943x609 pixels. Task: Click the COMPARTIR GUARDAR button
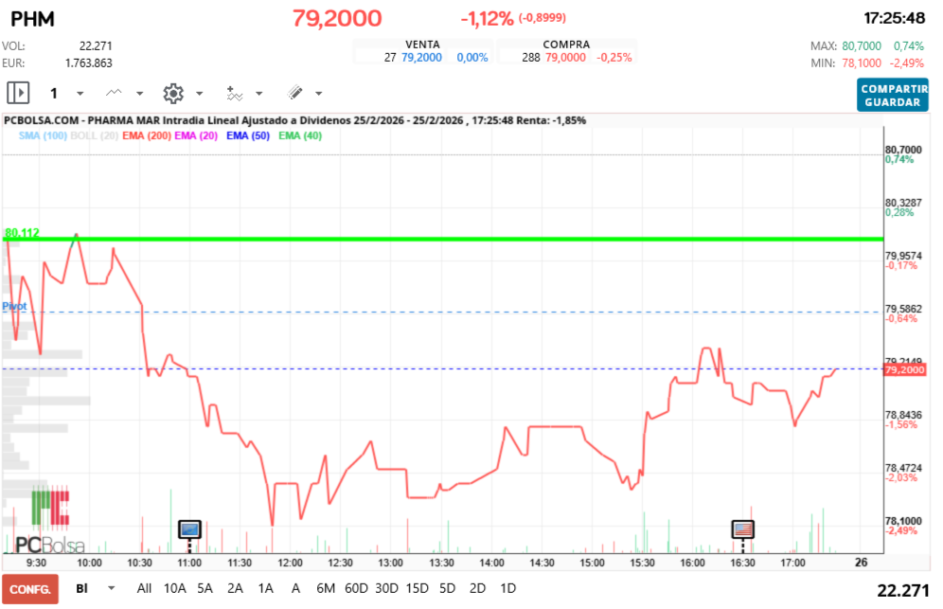pos(892,95)
